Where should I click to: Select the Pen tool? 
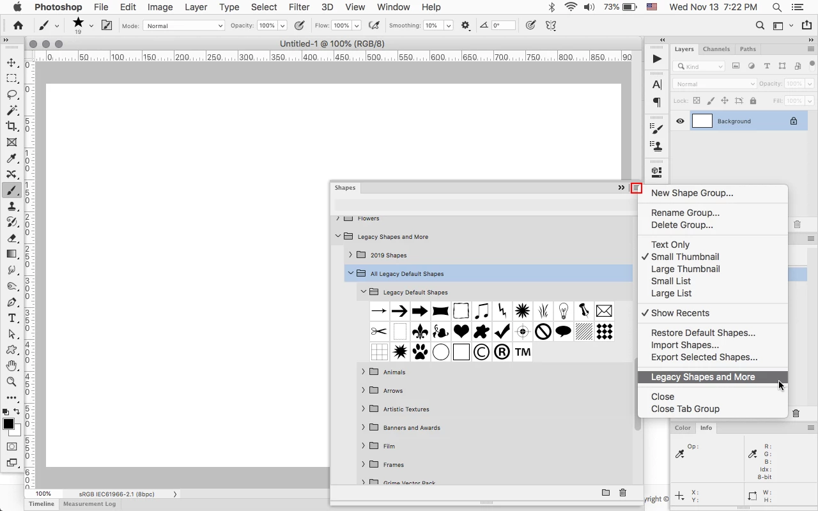(12, 302)
